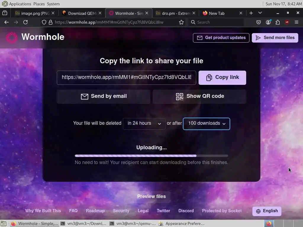Open the Protected by Socket link
Image resolution: width=303 pixels, height=227 pixels.
pyautogui.click(x=222, y=211)
